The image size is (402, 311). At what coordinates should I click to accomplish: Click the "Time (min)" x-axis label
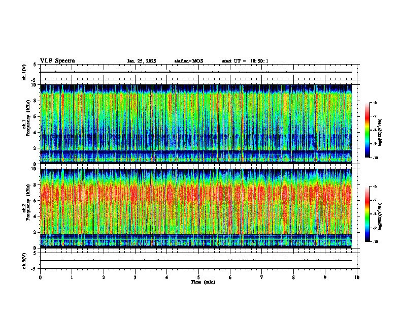203,282
